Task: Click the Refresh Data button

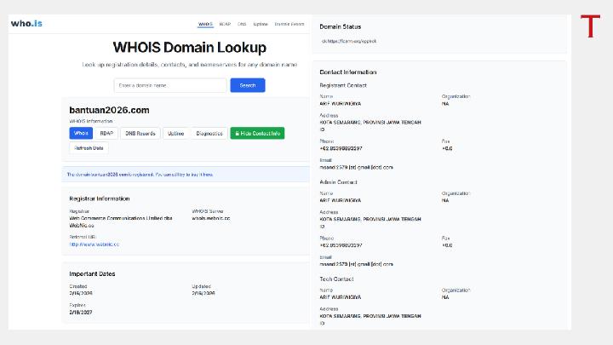Action: [89, 147]
